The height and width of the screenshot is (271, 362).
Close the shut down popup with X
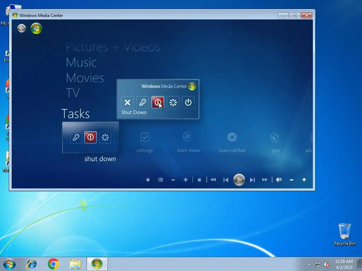click(127, 102)
